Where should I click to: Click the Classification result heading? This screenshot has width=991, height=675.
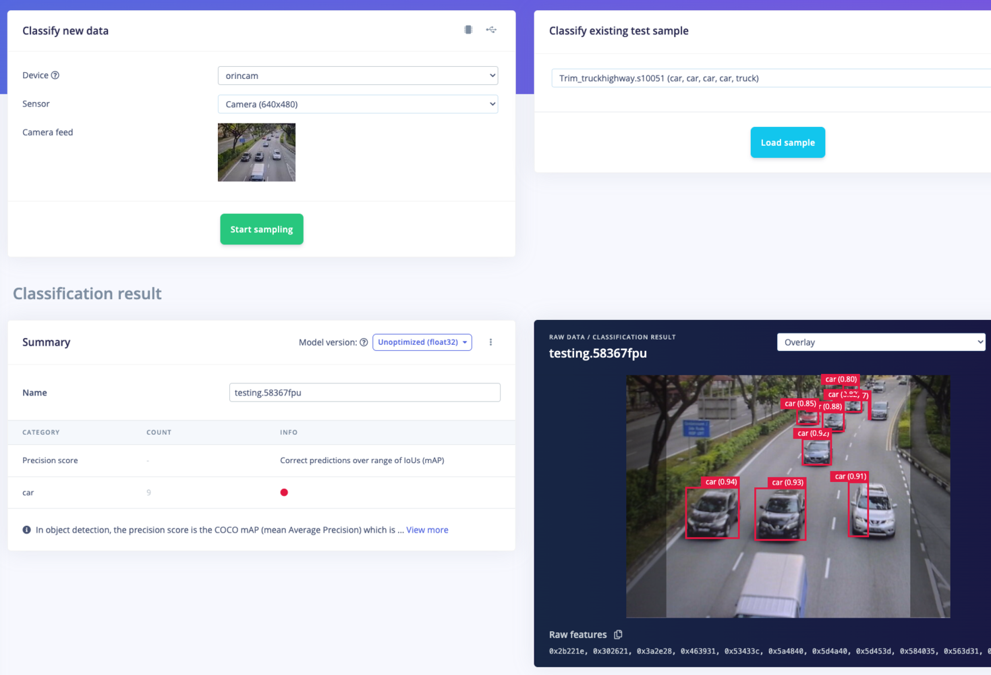(87, 294)
